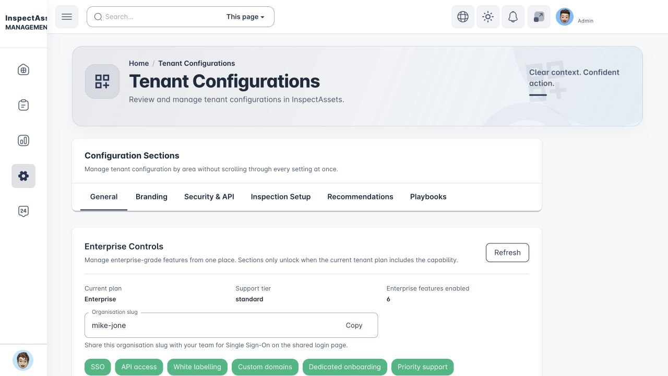Switch theme with the sun icon
Image resolution: width=668 pixels, height=376 pixels.
coord(488,17)
